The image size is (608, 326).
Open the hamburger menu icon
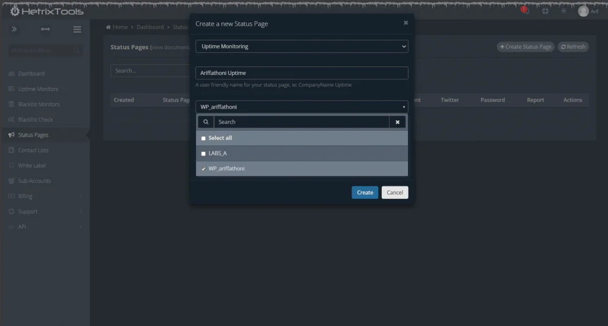tap(77, 30)
